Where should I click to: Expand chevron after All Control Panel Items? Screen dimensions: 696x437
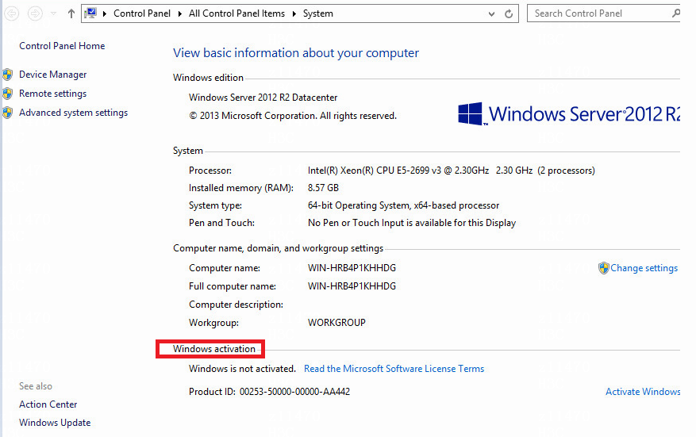pyautogui.click(x=294, y=13)
